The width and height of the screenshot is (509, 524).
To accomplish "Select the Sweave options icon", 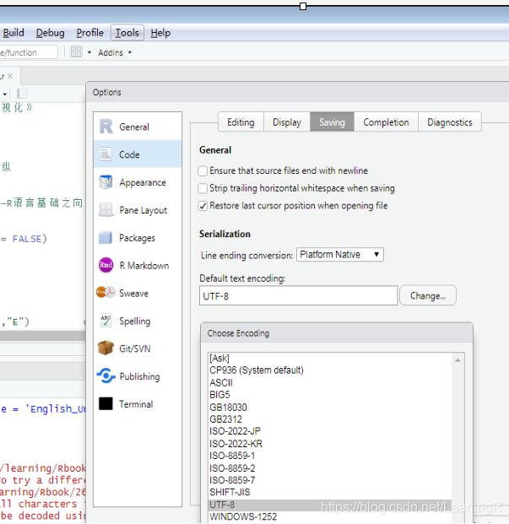I will [x=106, y=294].
